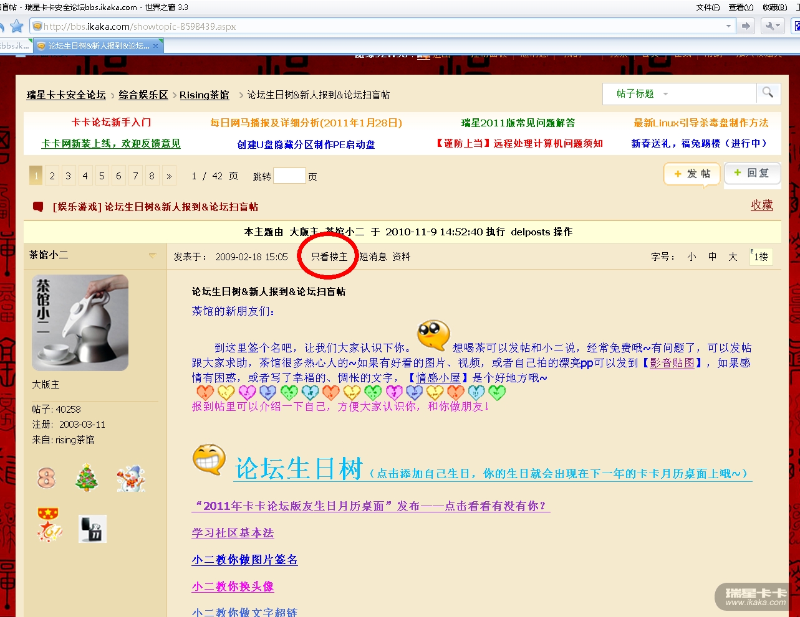800x617 pixels.
Task: Toggle the 只看楼主 filter link
Action: pyautogui.click(x=329, y=257)
